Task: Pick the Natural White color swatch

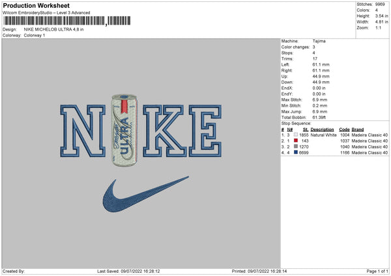Action: pos(296,135)
